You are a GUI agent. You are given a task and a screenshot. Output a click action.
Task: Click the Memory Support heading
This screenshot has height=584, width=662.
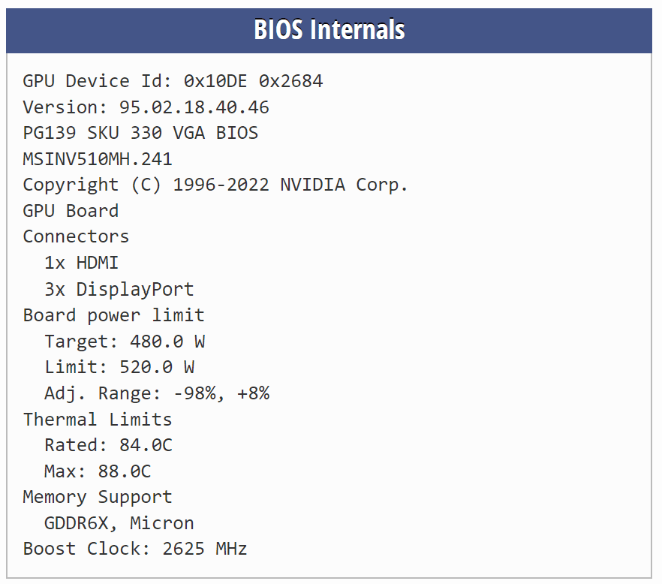(98, 498)
